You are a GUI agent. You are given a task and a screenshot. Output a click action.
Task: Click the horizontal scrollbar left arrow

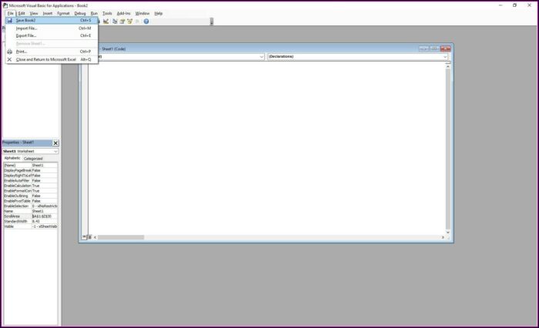point(95,237)
